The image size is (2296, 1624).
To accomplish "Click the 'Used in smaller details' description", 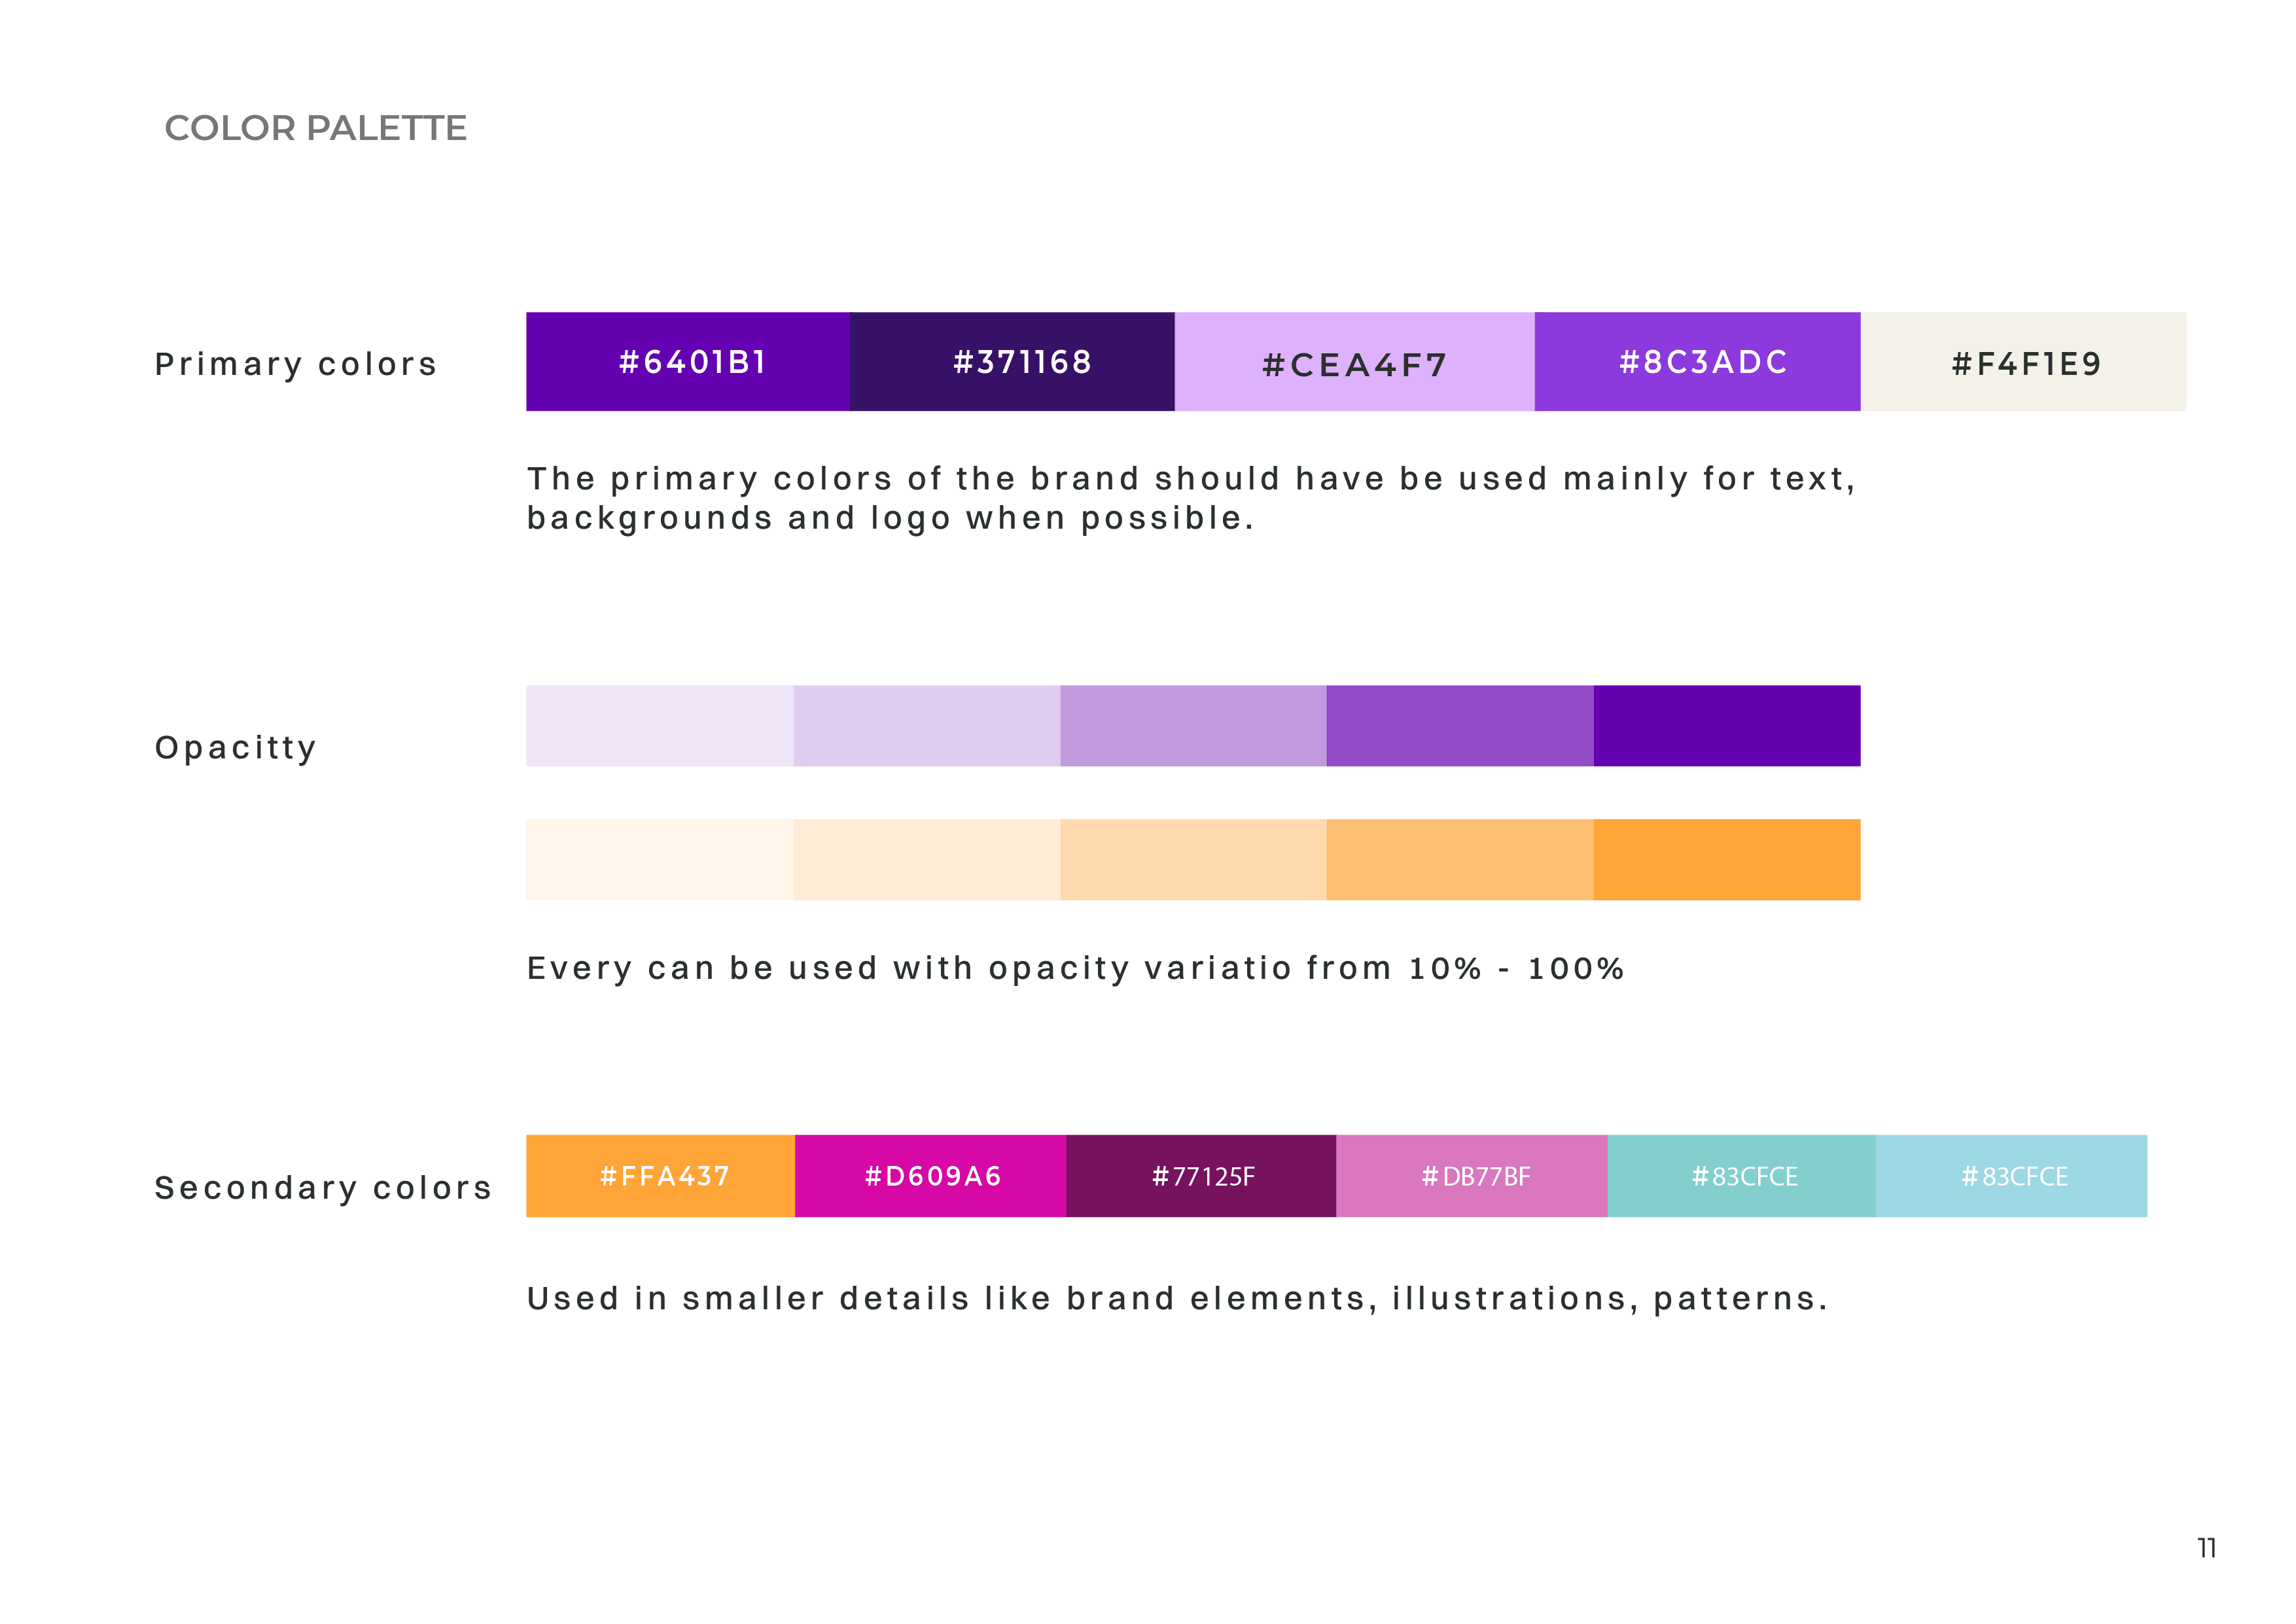I will 1177,1298.
